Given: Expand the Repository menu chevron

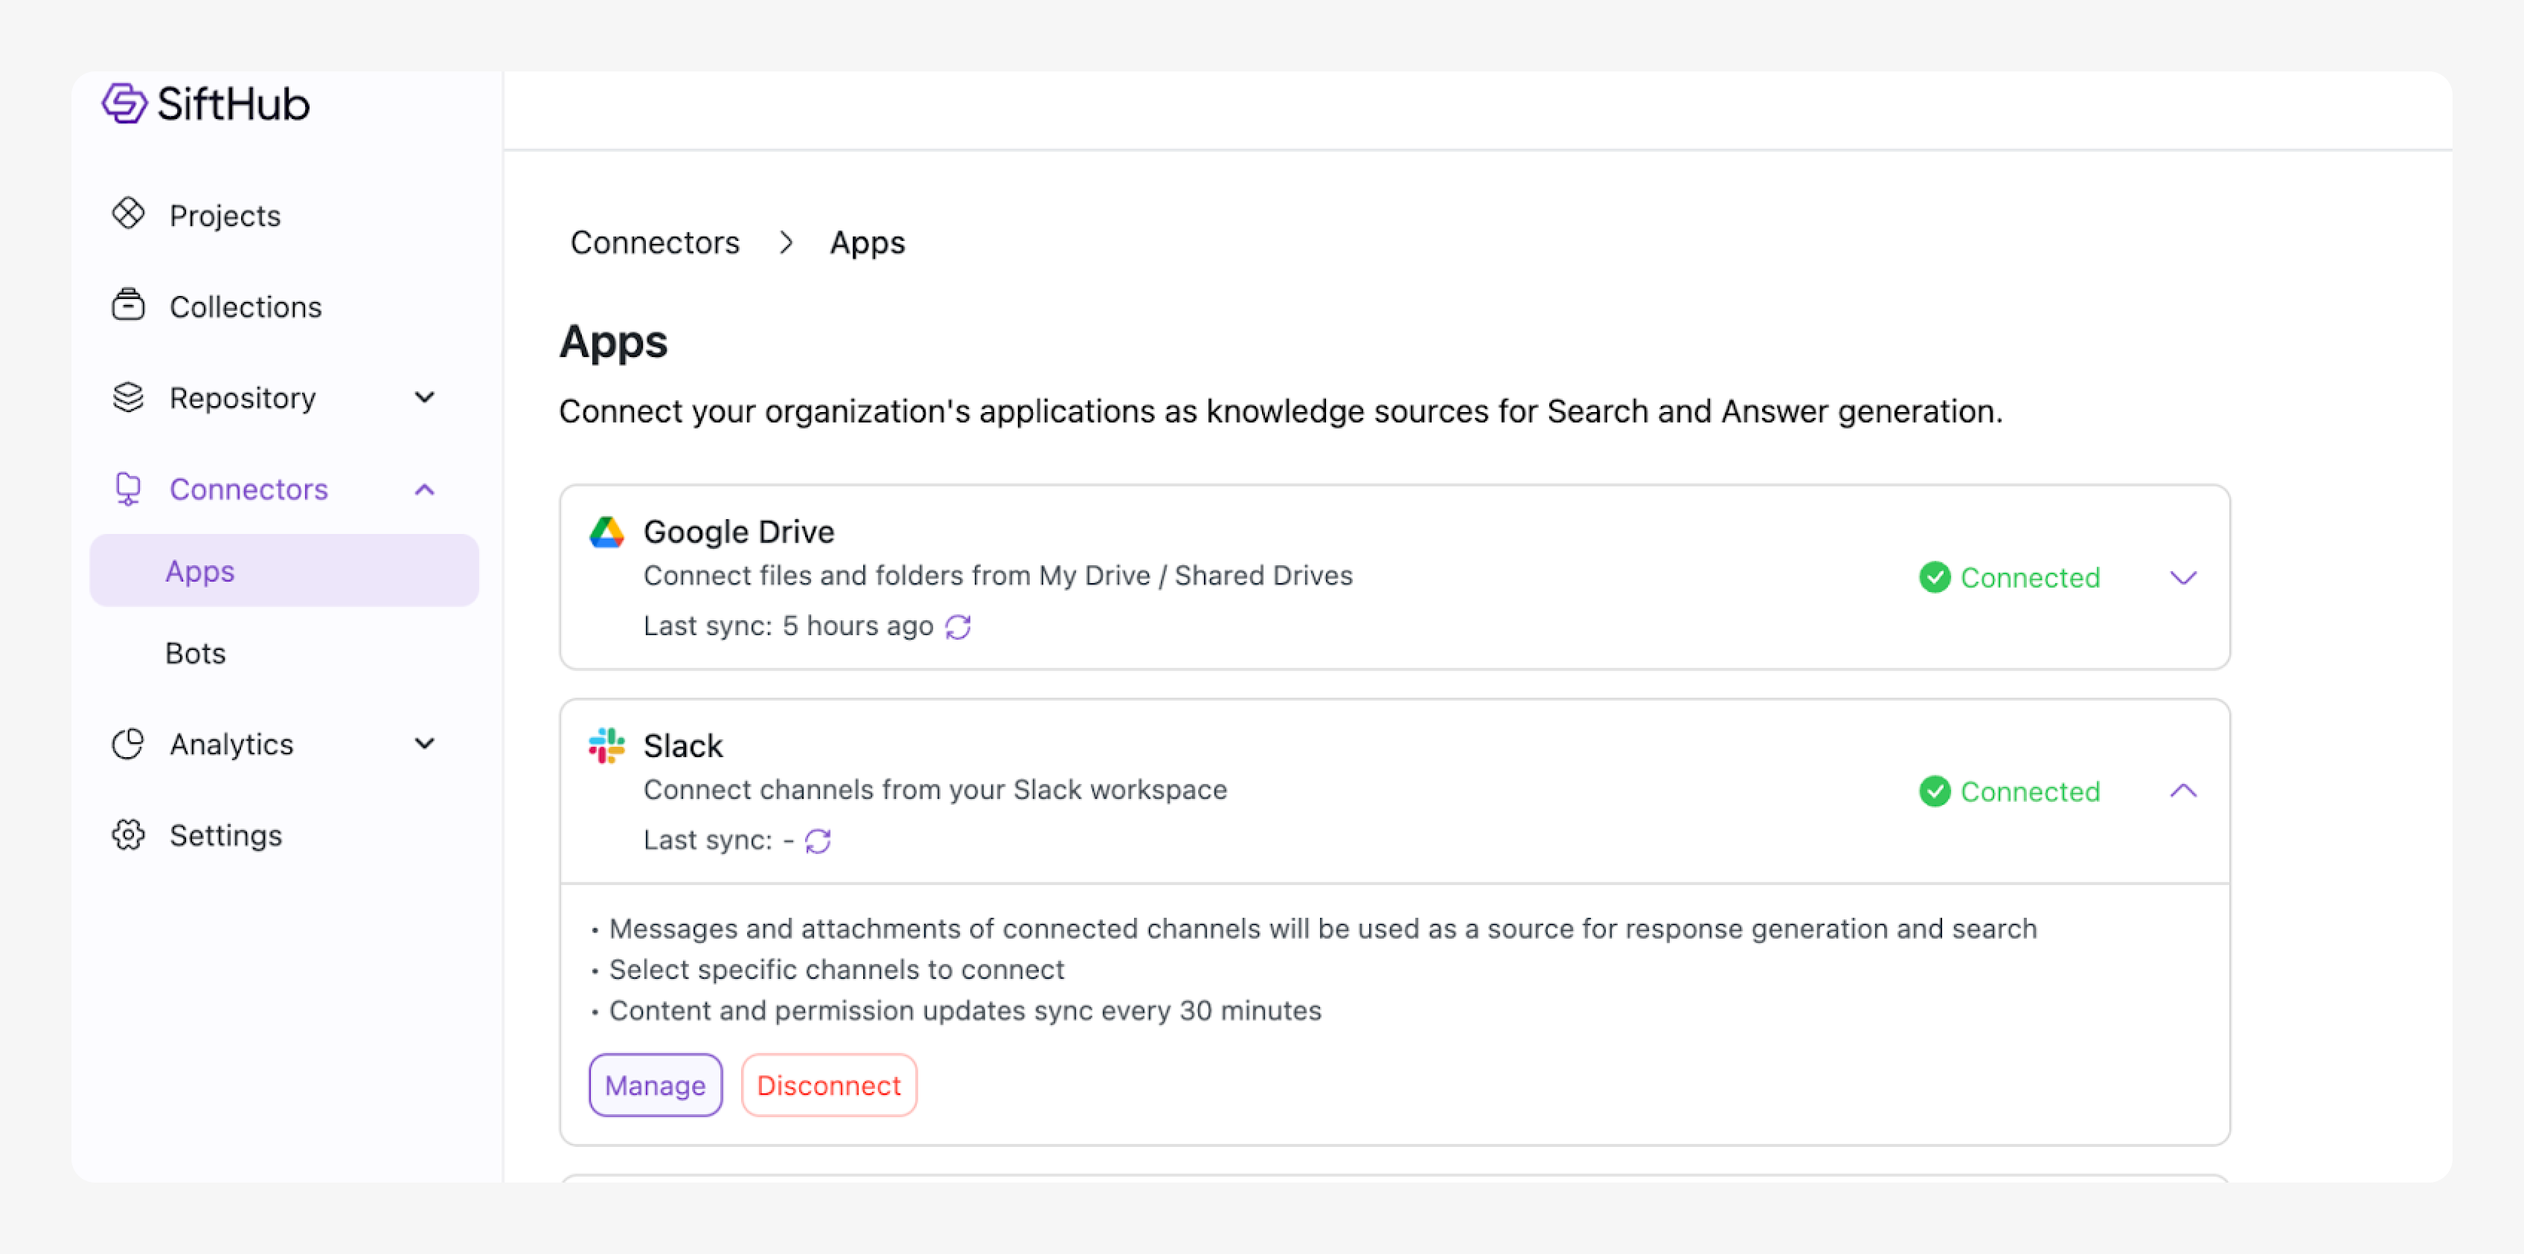Looking at the screenshot, I should (x=424, y=396).
